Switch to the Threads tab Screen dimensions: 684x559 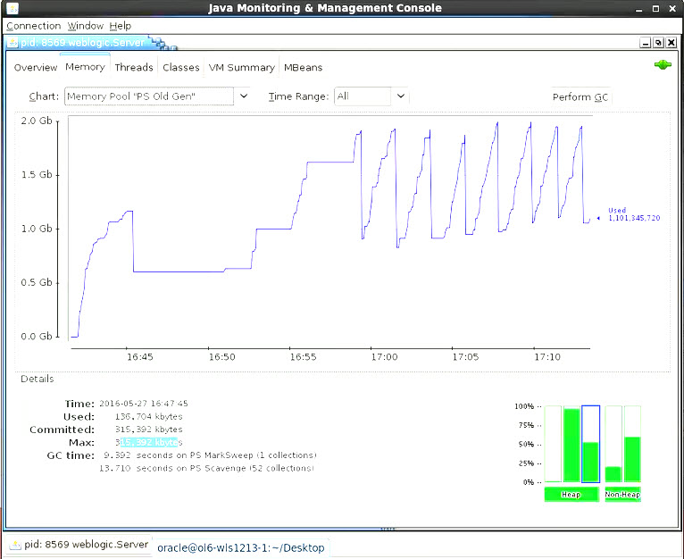(134, 68)
